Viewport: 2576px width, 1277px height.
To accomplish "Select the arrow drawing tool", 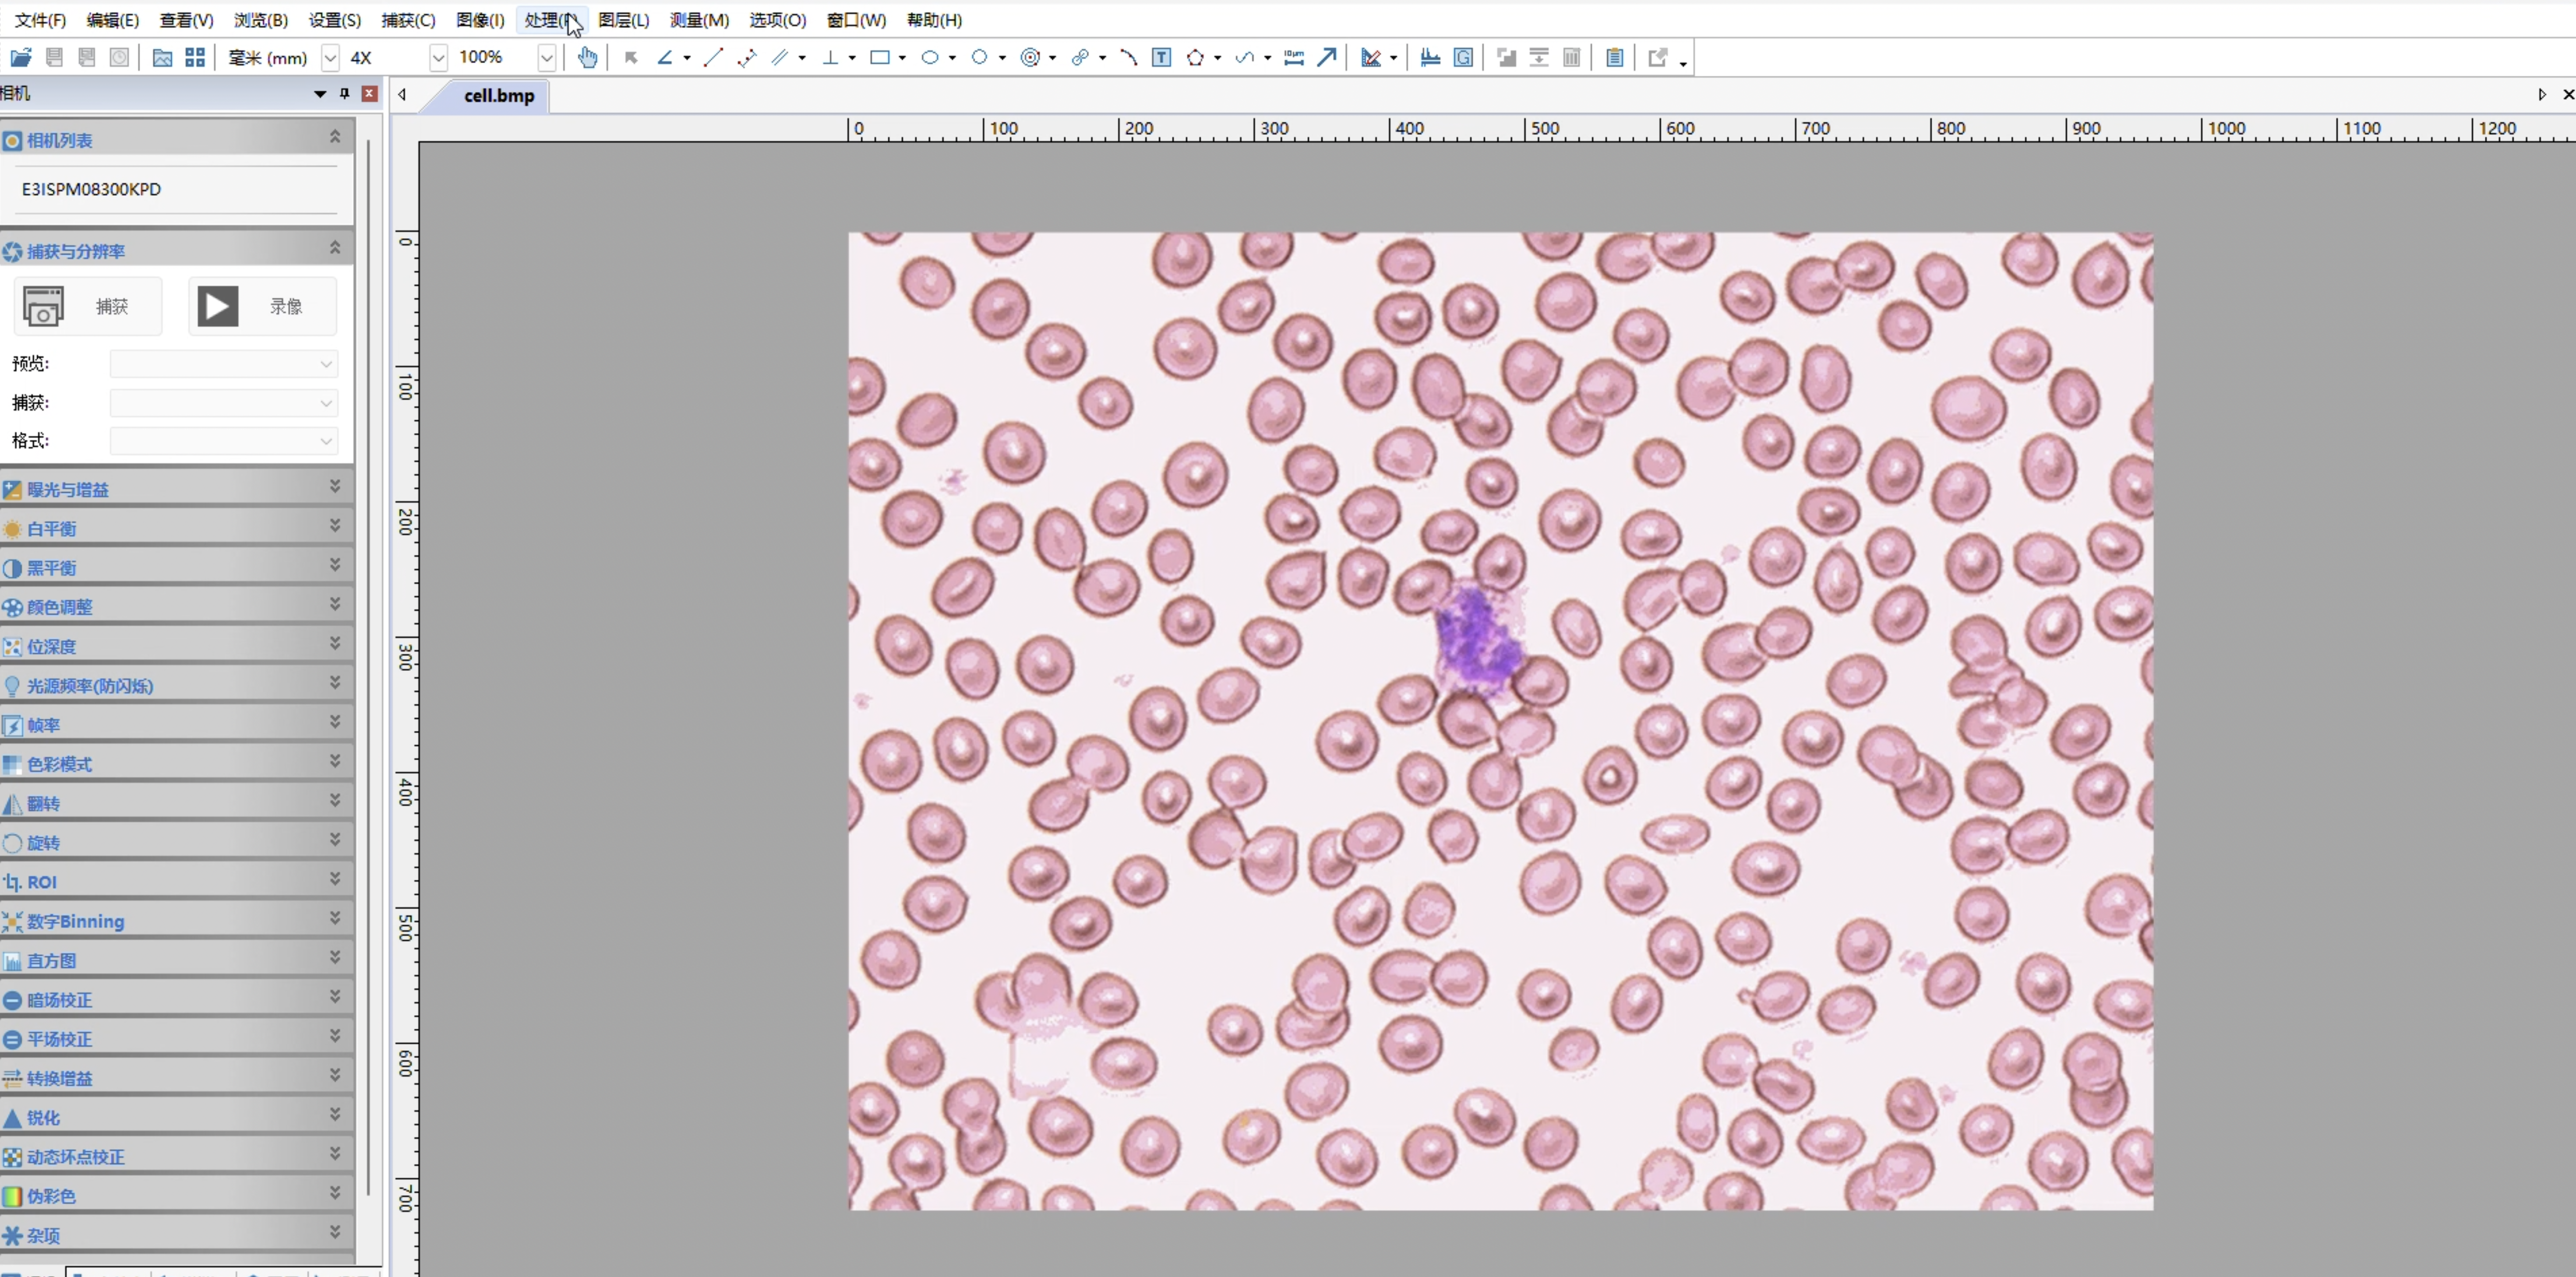I will (x=1326, y=58).
